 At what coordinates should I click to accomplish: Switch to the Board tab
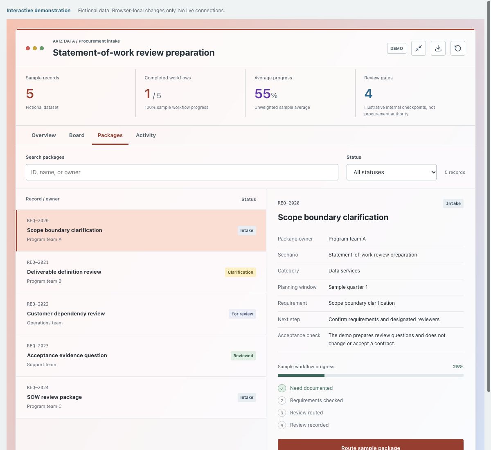pos(77,135)
